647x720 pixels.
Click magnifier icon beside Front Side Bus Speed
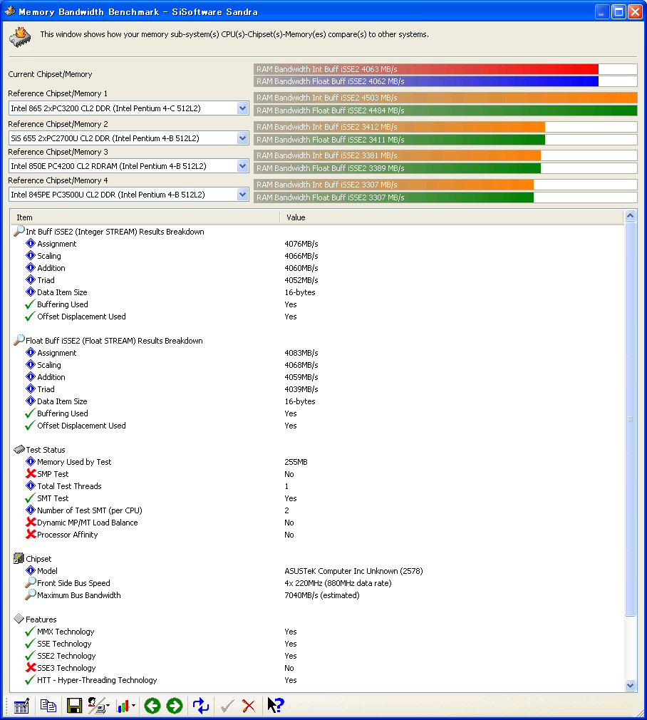(x=31, y=582)
